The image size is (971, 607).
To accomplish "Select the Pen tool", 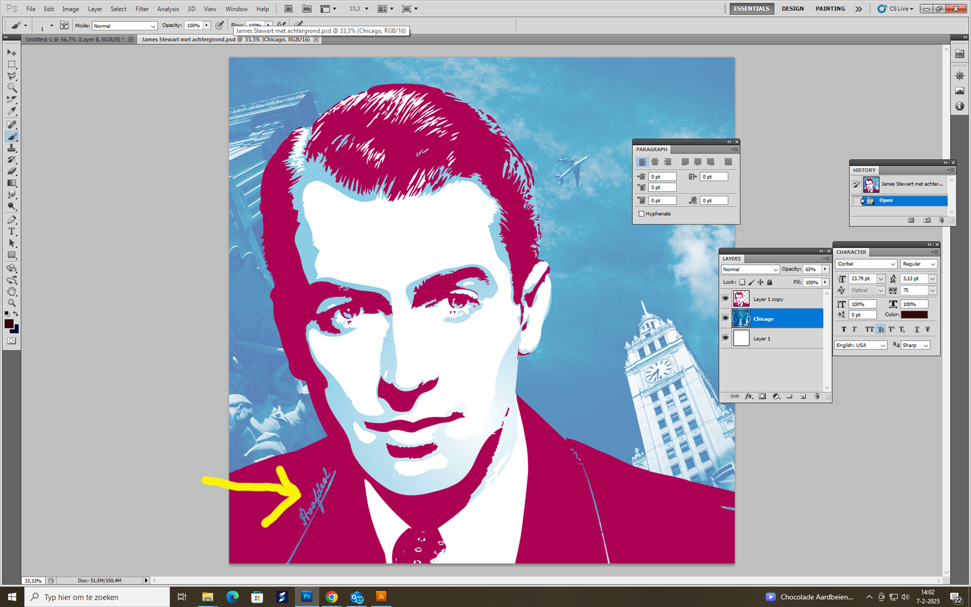I will 12,220.
